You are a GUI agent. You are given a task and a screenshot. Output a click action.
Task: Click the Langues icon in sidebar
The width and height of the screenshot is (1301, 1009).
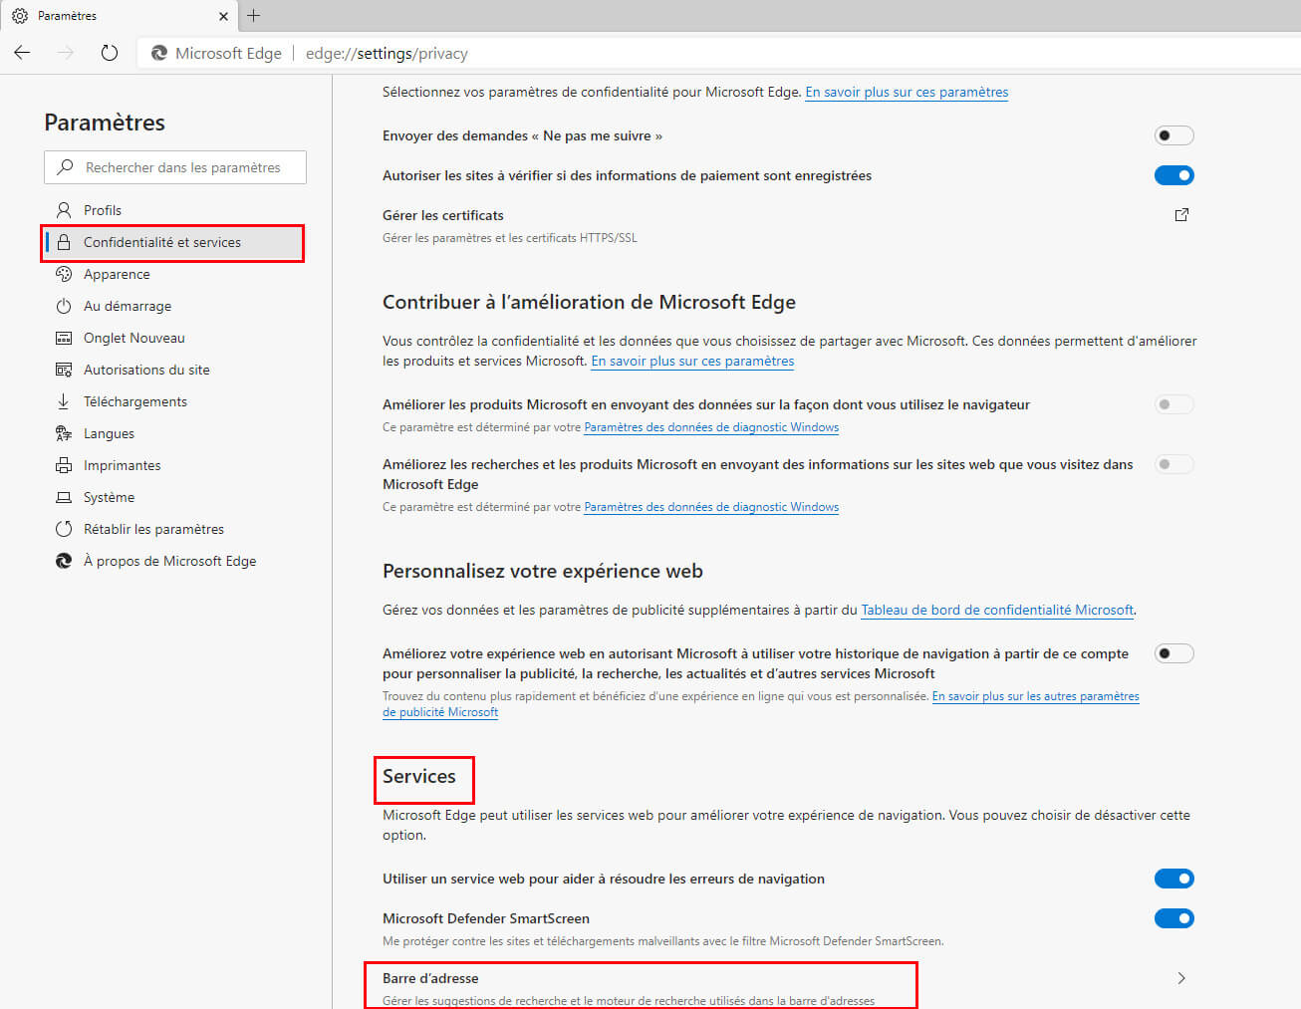pyautogui.click(x=64, y=433)
